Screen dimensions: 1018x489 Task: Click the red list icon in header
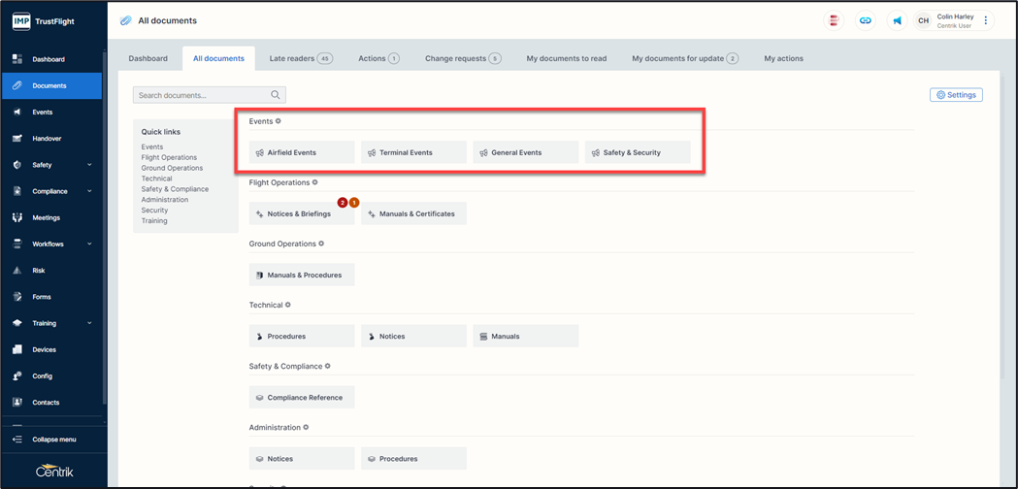(834, 20)
